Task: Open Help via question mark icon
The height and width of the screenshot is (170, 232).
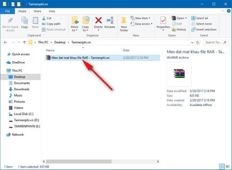Action: 228,11
